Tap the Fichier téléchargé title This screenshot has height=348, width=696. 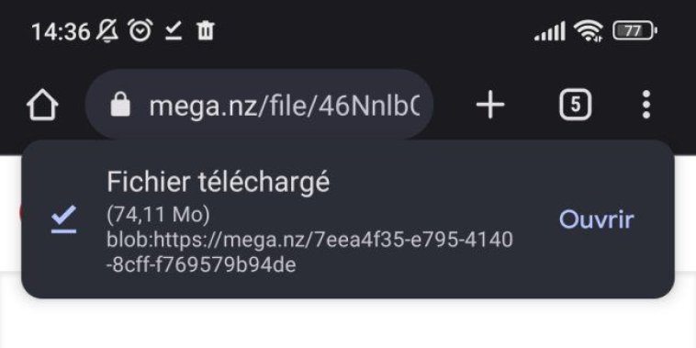coord(218,182)
